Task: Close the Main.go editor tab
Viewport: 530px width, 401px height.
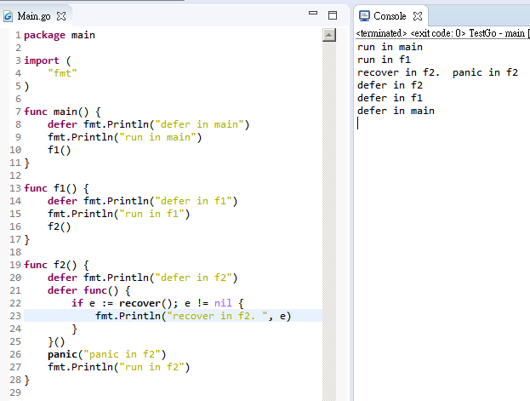Action: tap(61, 16)
